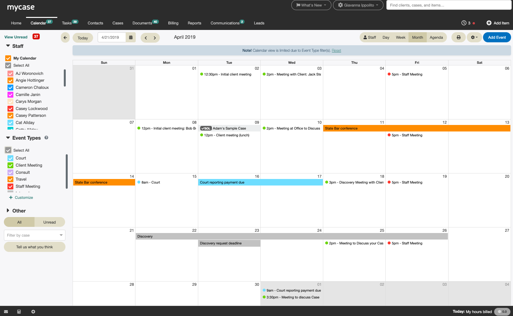
Task: Click the staff list scrollbar
Action: point(65,78)
